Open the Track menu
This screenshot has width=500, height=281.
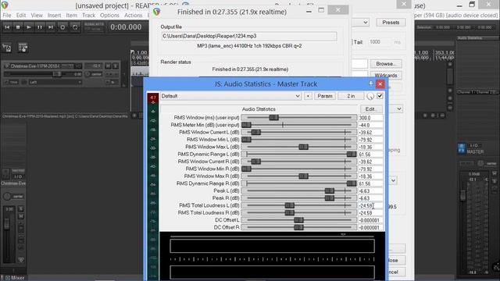[x=88, y=16]
